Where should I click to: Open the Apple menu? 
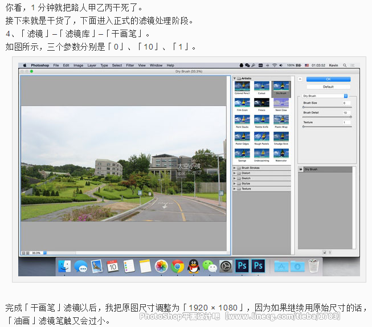point(24,66)
